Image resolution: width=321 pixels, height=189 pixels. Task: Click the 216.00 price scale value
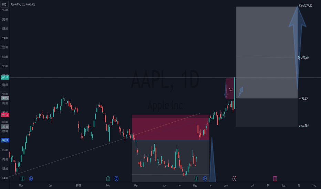pos(4,57)
